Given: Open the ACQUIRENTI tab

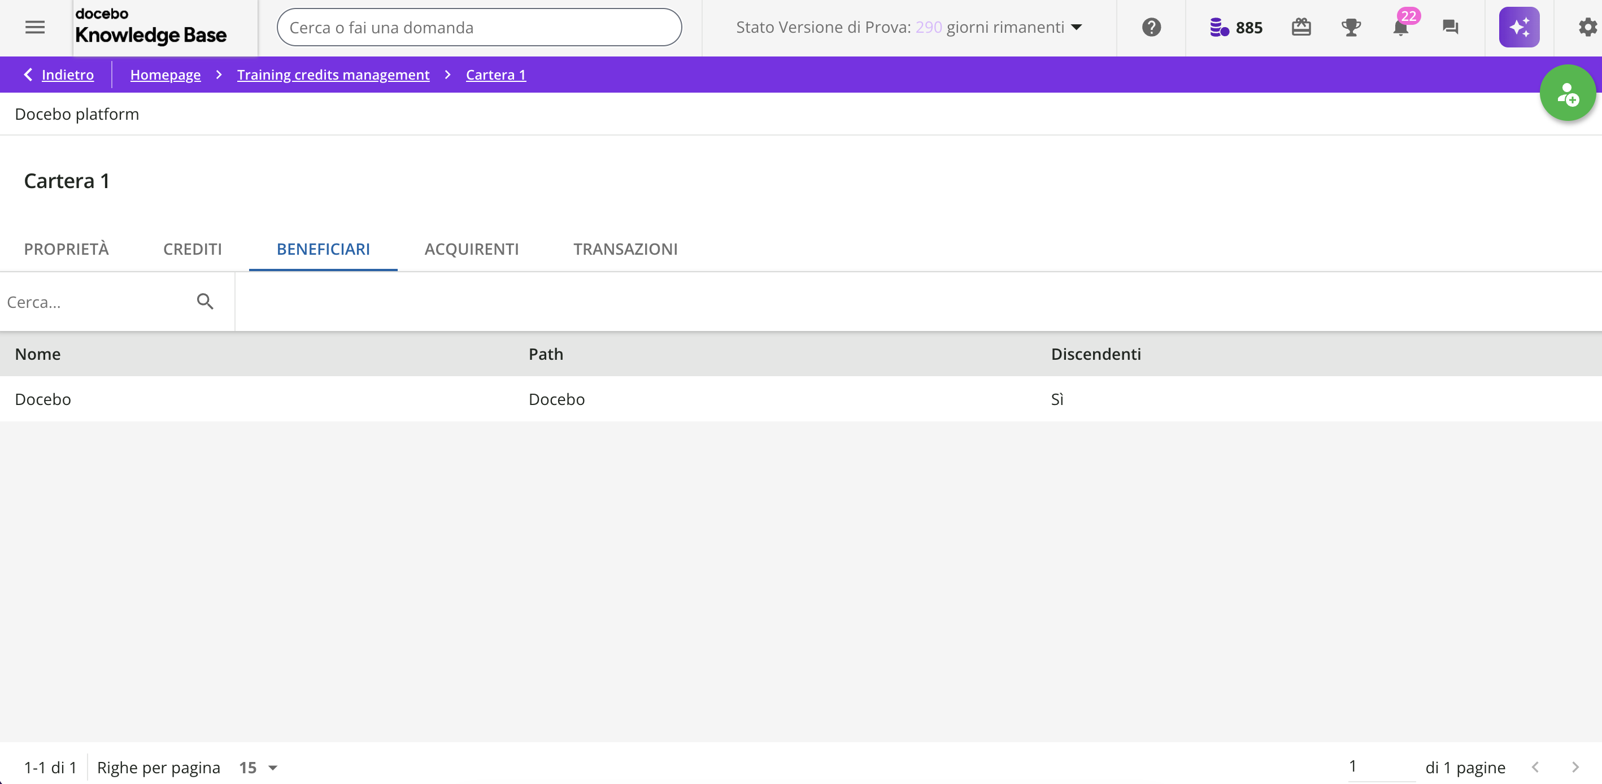Looking at the screenshot, I should (x=472, y=249).
